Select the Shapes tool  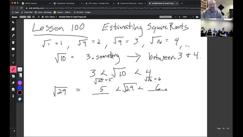[13, 76]
